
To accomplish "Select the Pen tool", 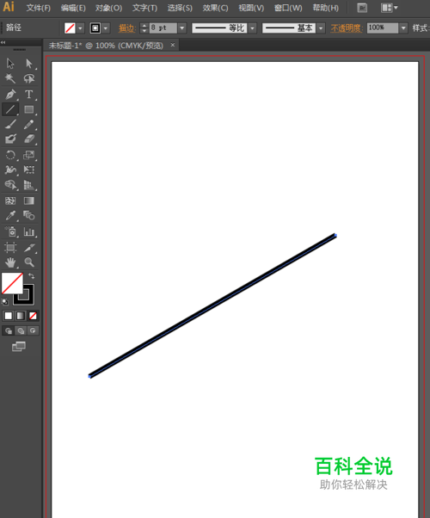I will pos(10,94).
